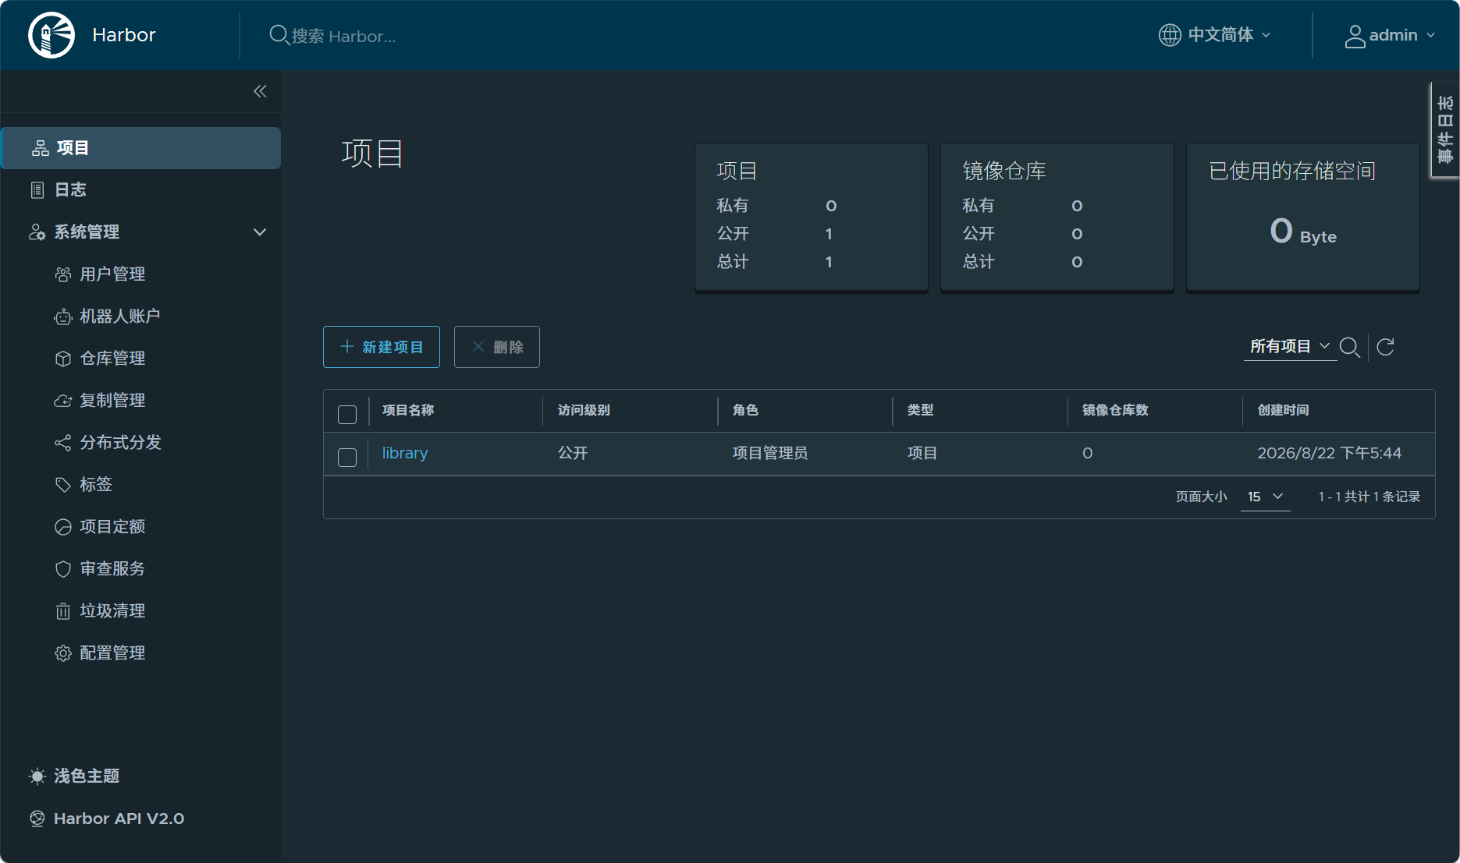Screen dimensions: 1460x863
Task: Click the Harbor title text in header
Action: (124, 35)
